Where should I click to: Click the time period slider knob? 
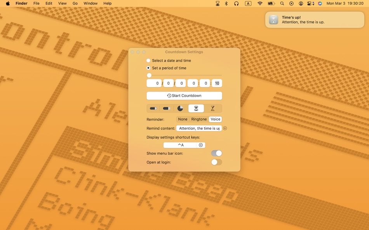pyautogui.click(x=149, y=76)
